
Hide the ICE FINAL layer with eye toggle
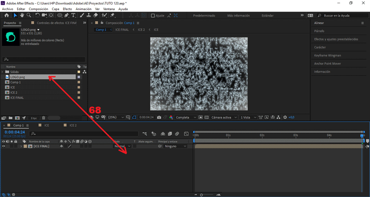point(4,146)
